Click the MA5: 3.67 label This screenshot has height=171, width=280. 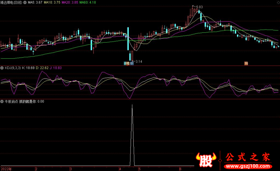coord(35,2)
